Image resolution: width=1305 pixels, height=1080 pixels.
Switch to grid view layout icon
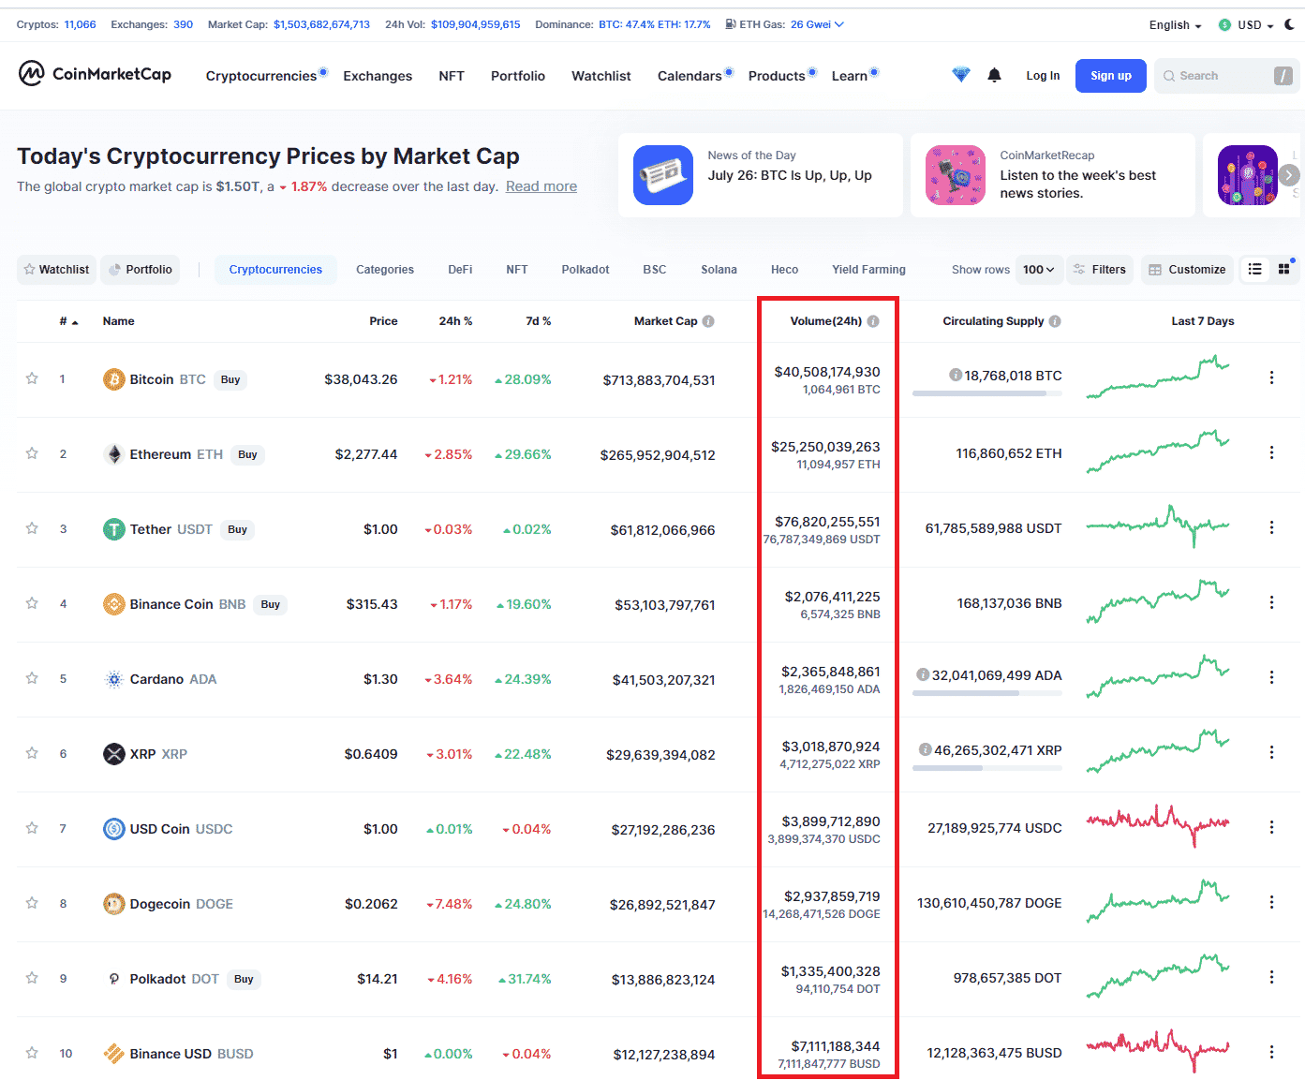[x=1283, y=270]
